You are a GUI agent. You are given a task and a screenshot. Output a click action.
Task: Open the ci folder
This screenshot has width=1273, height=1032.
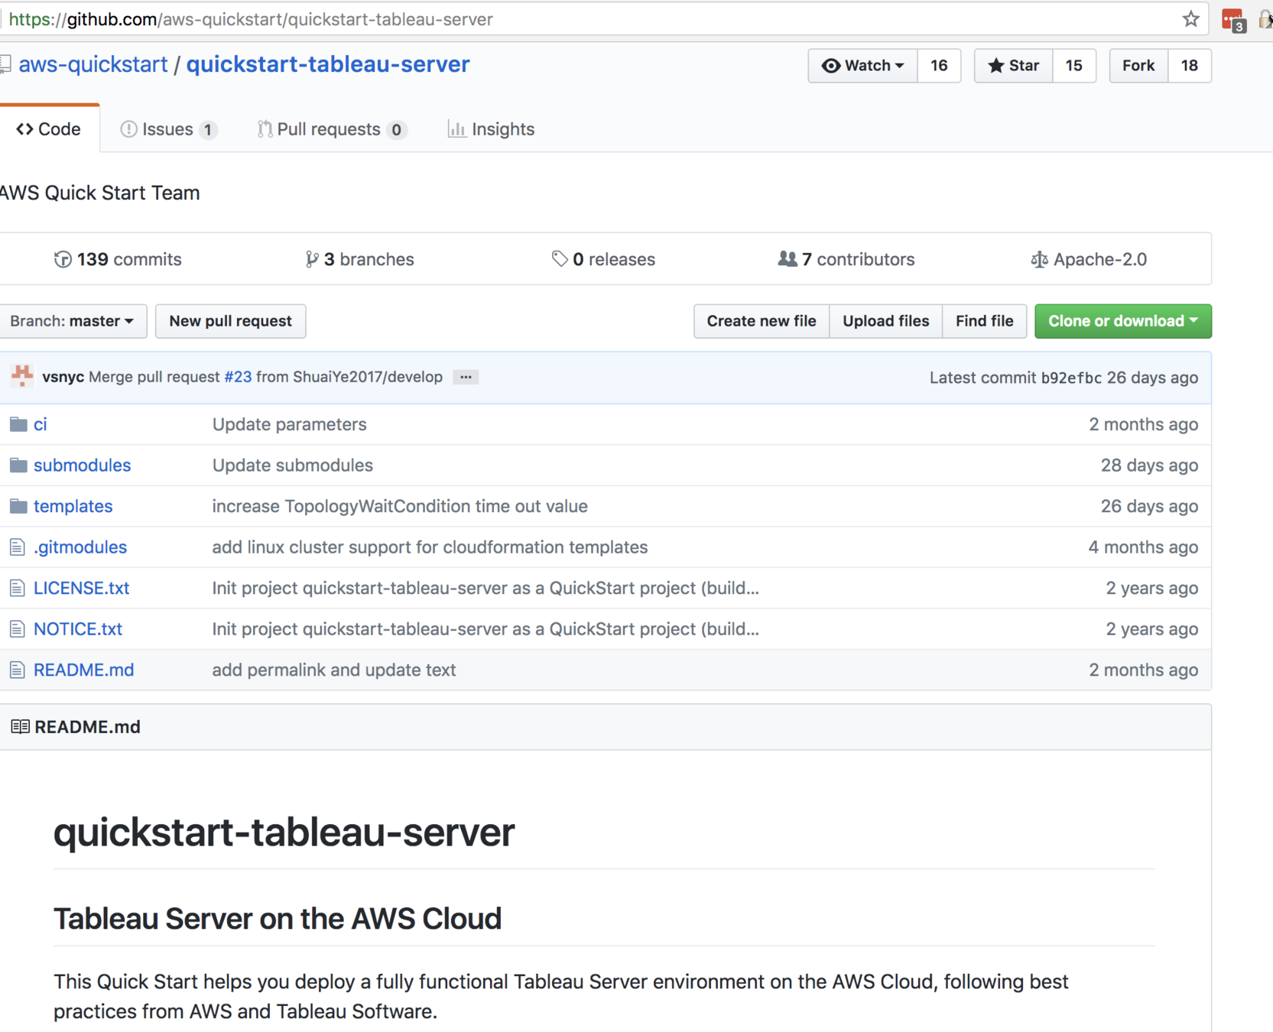[41, 424]
